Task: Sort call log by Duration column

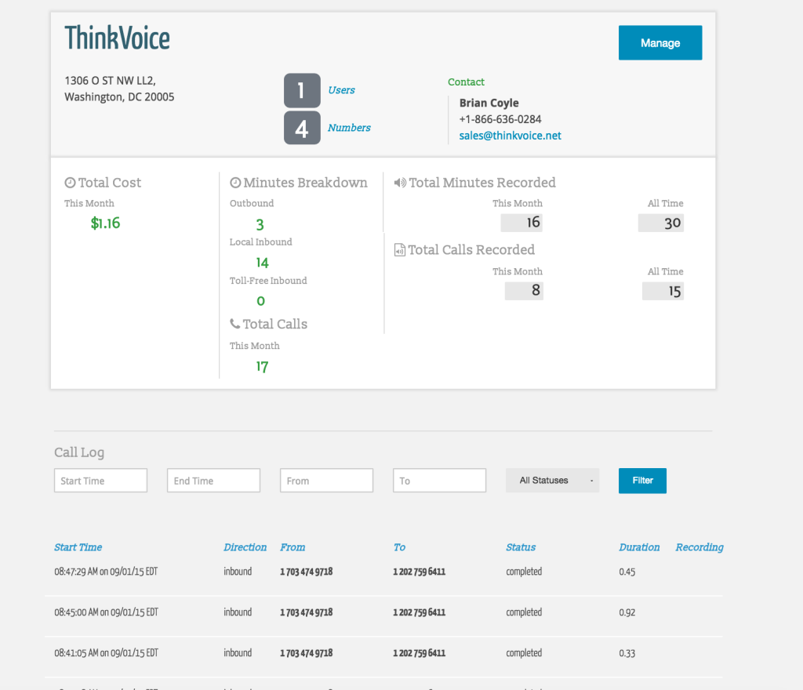Action: tap(640, 547)
